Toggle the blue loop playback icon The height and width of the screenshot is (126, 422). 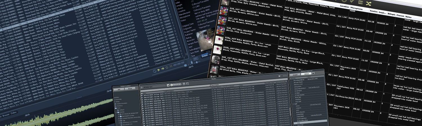pos(155,71)
